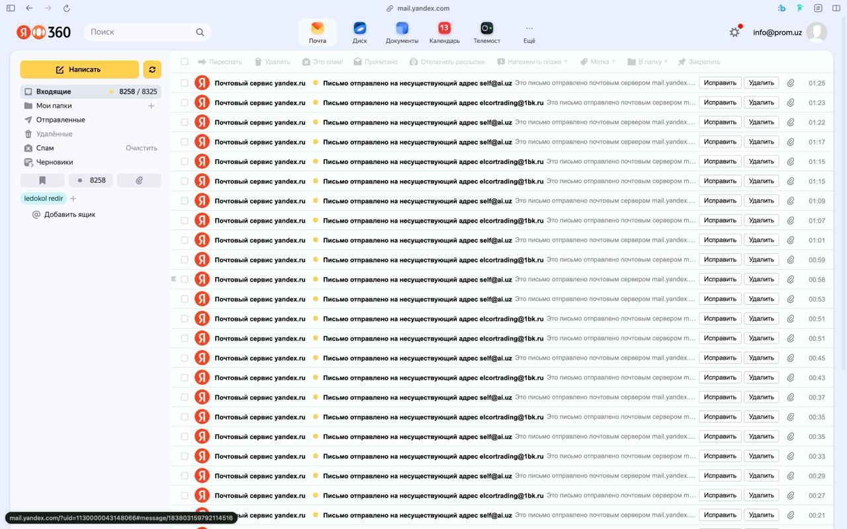Tick checkbox of the 01:17 message
This screenshot has width=847, height=529.
[x=185, y=142]
